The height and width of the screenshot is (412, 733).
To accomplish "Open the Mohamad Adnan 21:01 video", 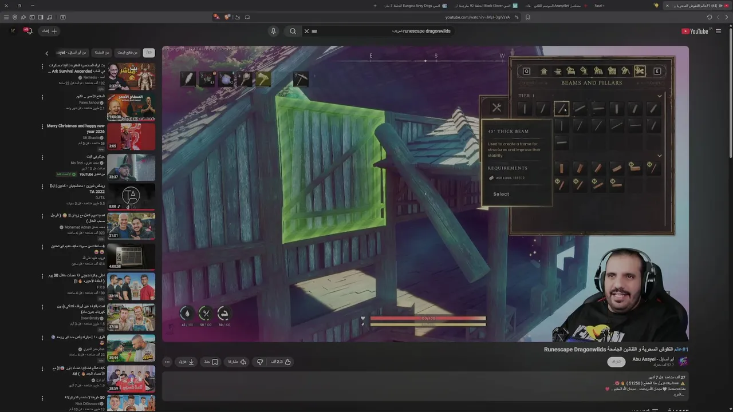I will (x=131, y=226).
